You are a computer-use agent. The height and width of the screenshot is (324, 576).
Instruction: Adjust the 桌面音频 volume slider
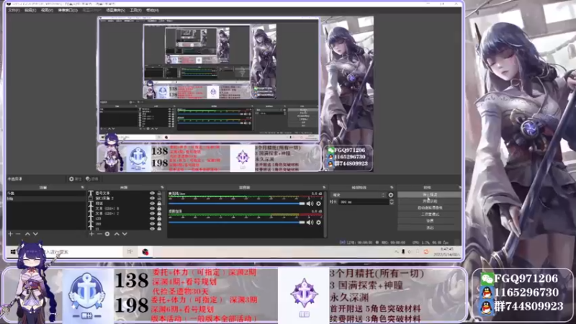tap(237, 222)
